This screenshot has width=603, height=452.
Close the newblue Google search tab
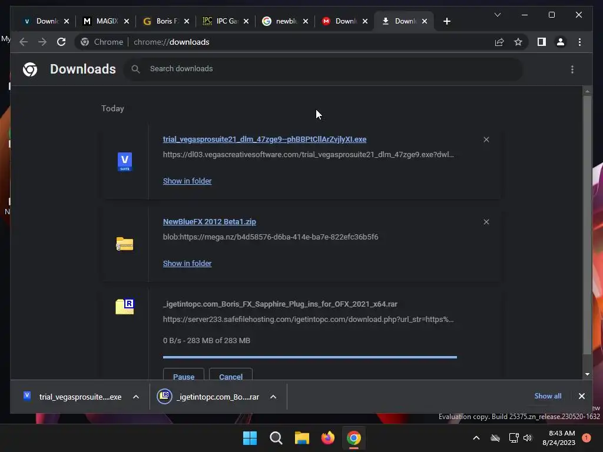click(x=306, y=21)
